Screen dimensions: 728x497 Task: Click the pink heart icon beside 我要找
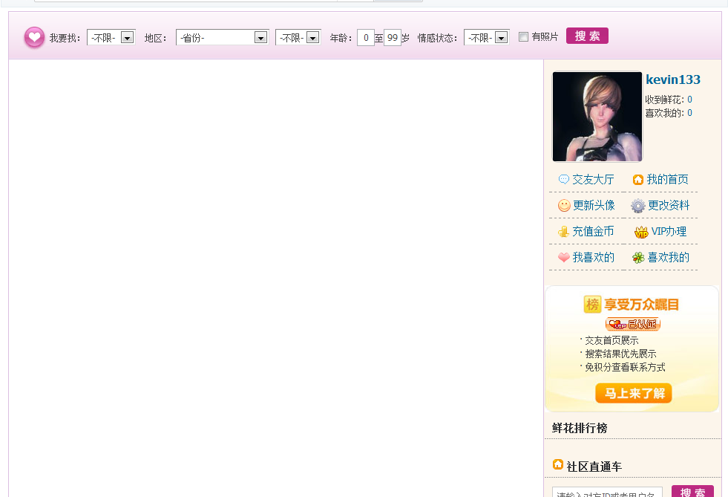click(x=34, y=37)
